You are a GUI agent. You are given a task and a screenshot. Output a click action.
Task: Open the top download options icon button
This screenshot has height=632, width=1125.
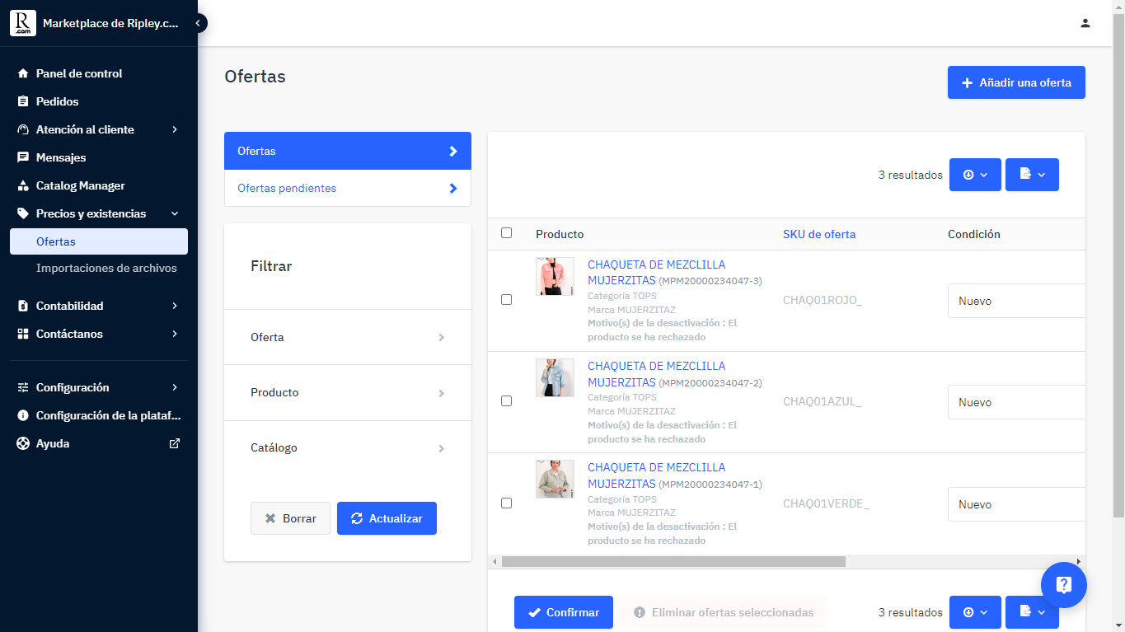[975, 175]
